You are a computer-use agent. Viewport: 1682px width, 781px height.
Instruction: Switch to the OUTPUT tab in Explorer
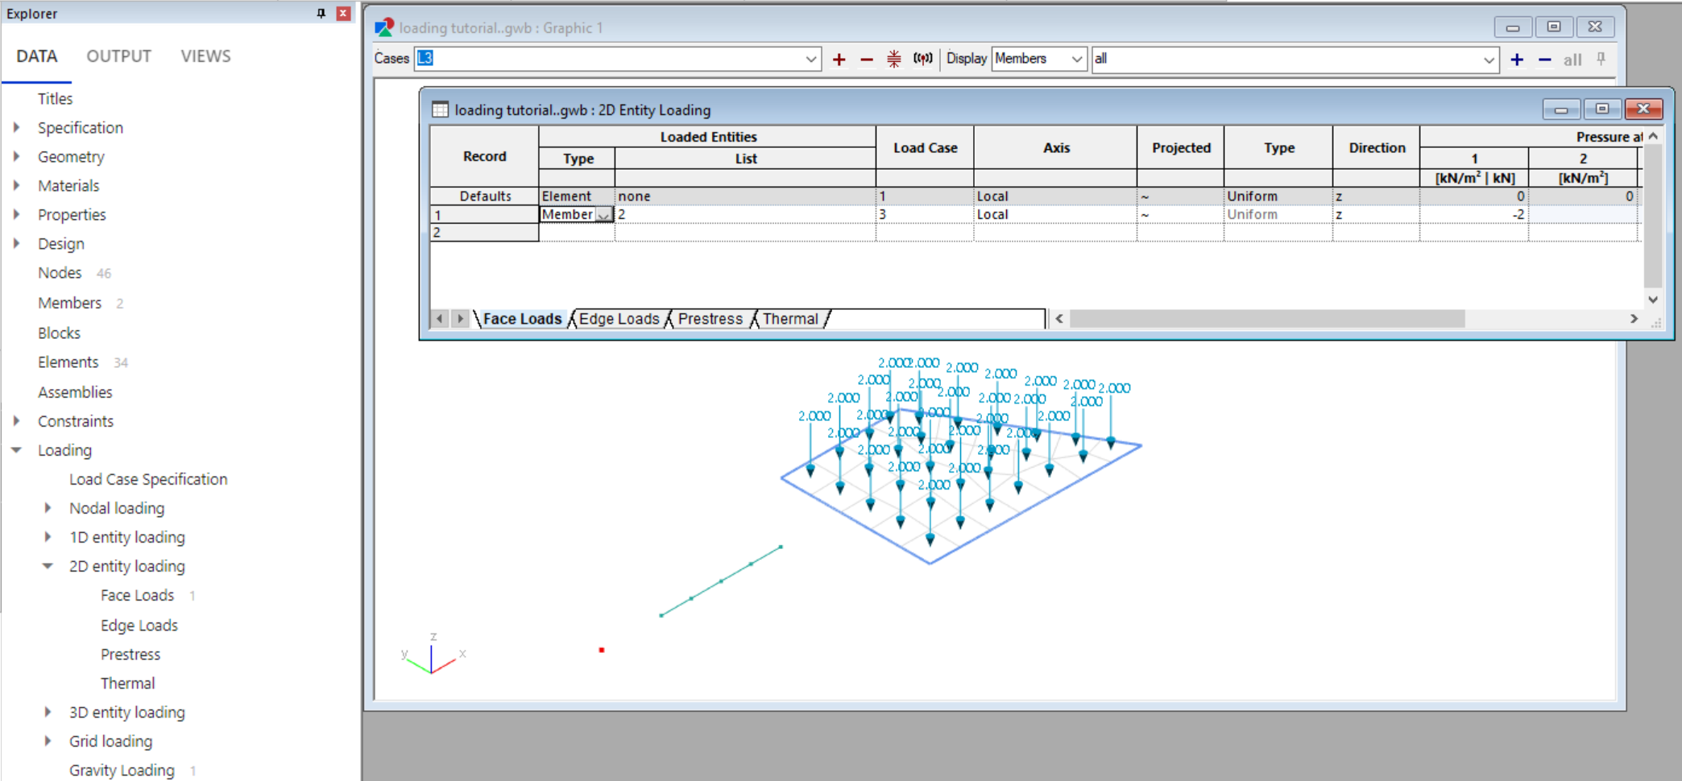click(x=119, y=56)
